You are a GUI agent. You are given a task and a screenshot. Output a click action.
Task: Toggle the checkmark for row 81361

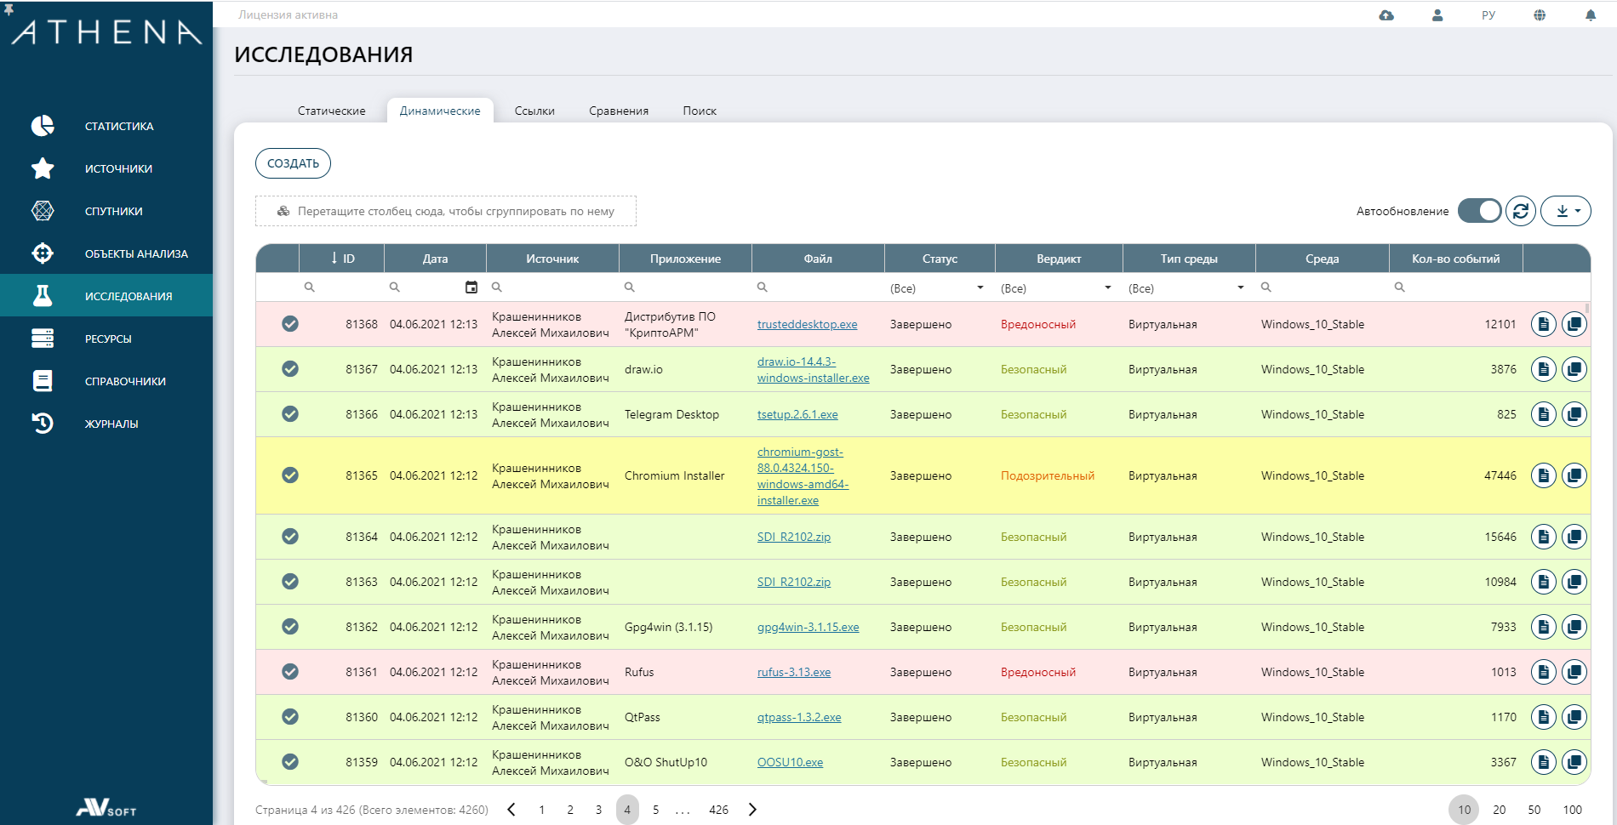[290, 672]
